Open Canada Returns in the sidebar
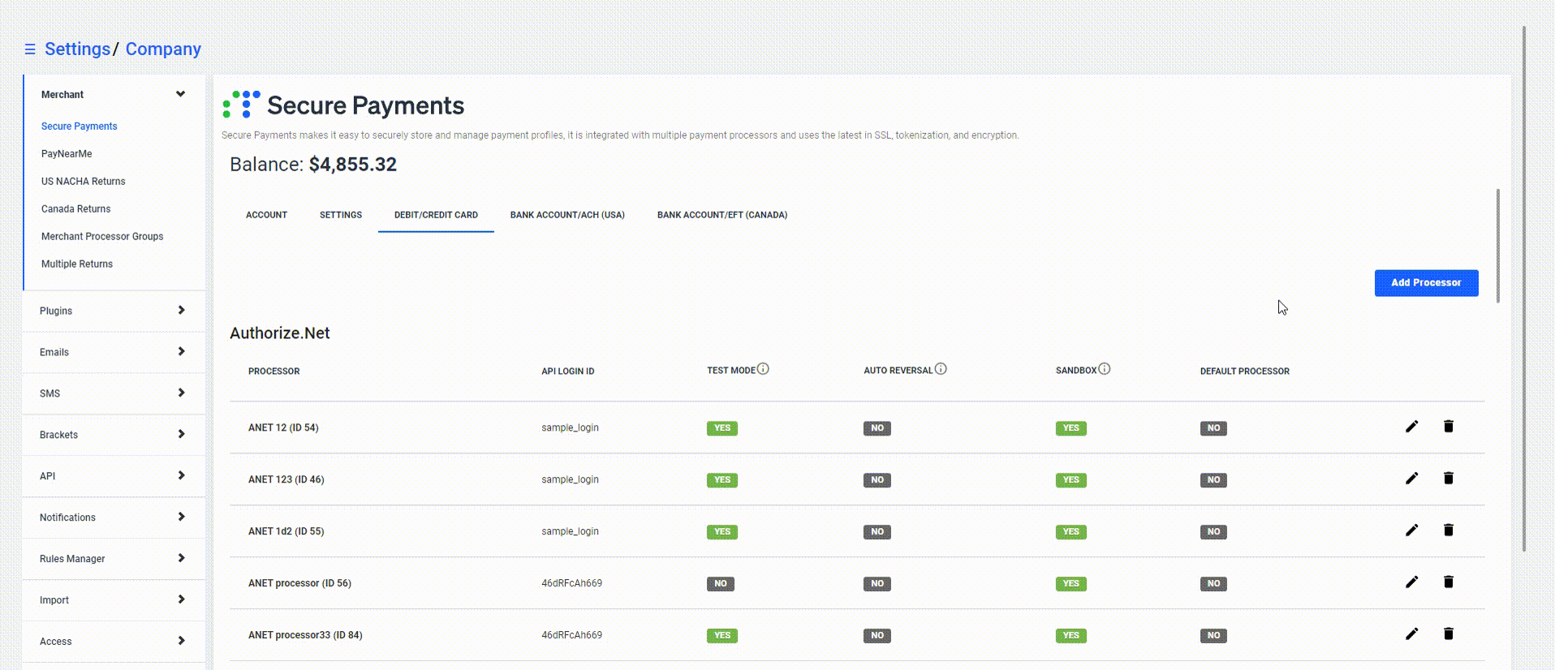 coord(76,209)
